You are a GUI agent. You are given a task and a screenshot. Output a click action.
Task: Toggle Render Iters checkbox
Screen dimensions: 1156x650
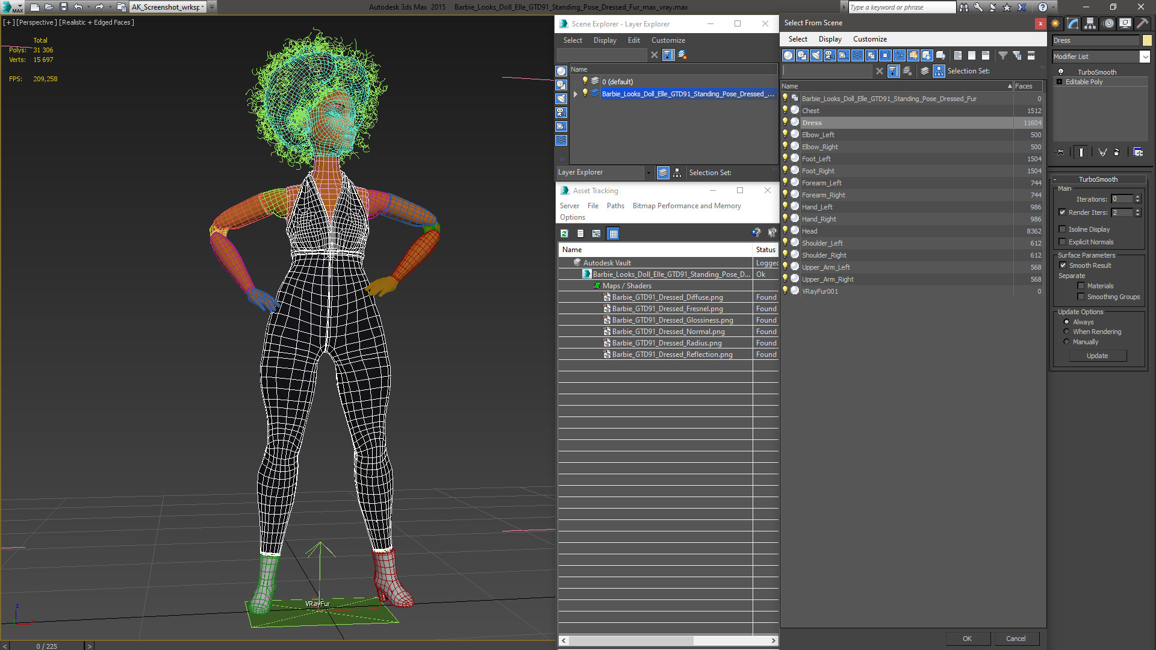(1062, 212)
